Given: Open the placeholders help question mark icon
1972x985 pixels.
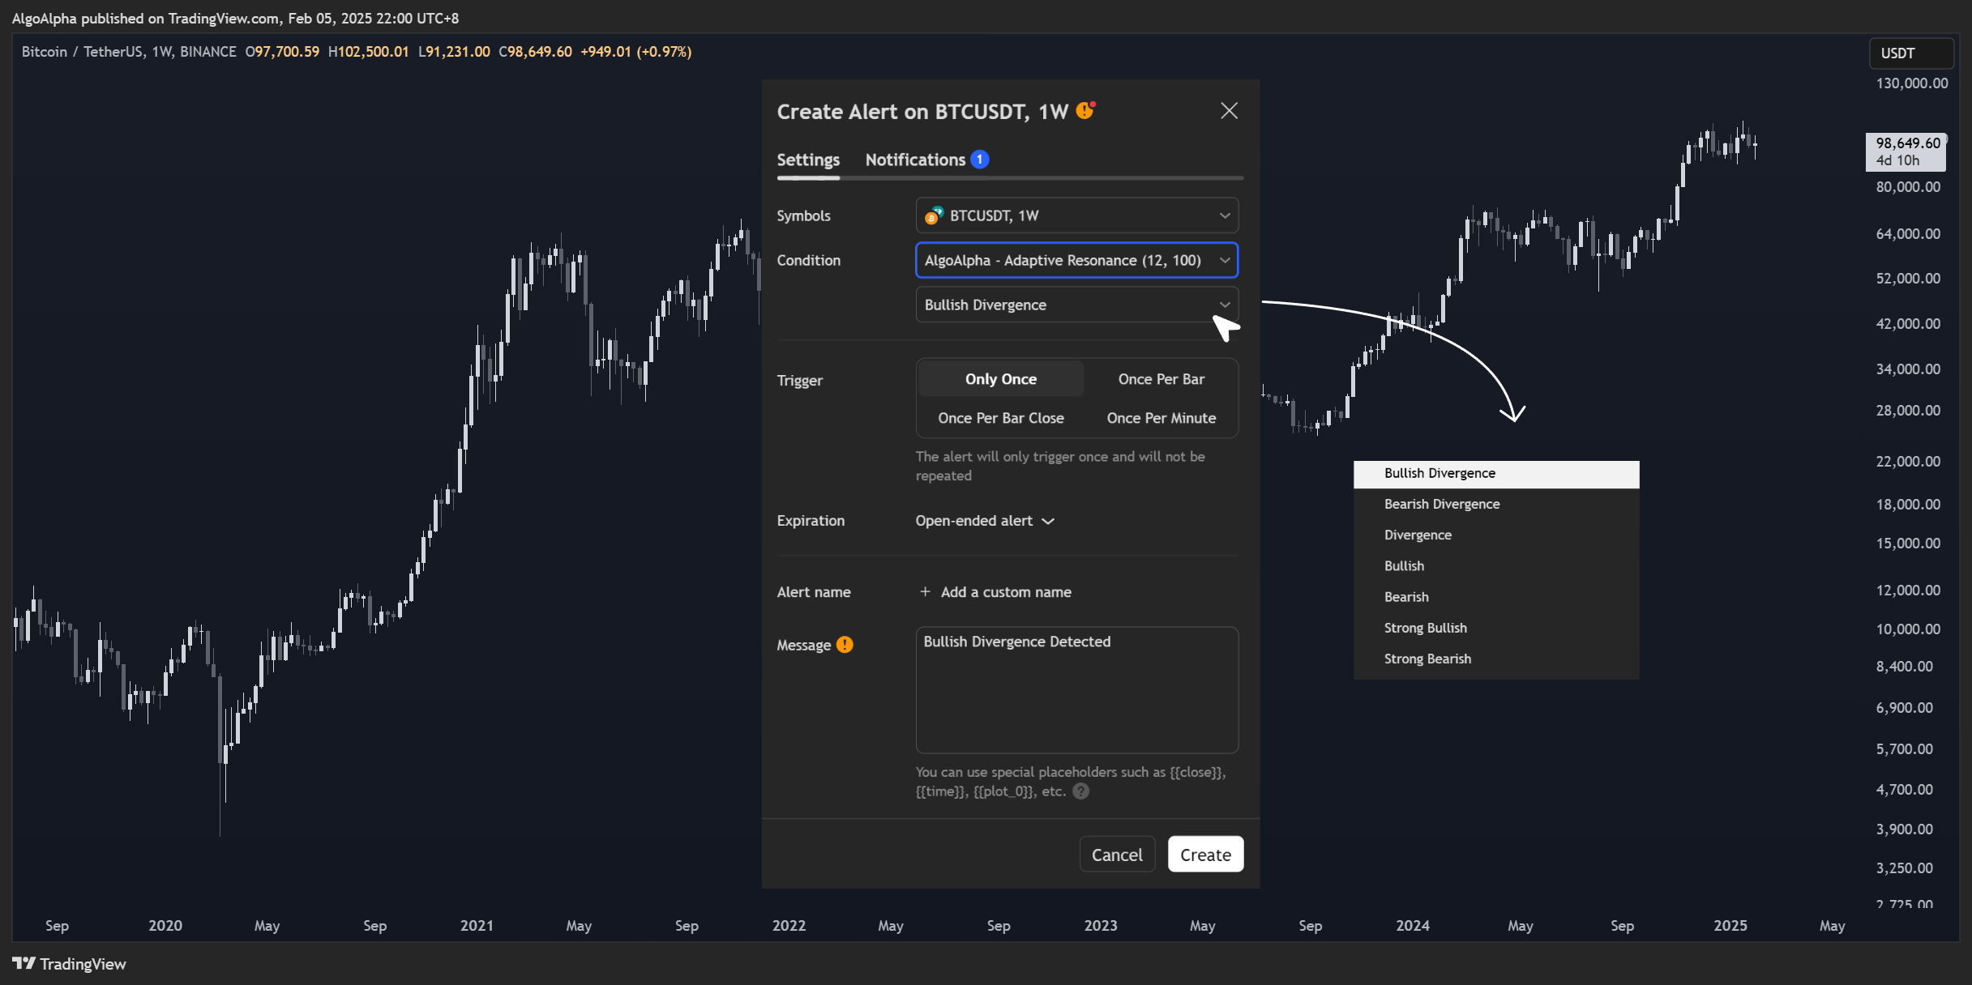Looking at the screenshot, I should 1080,791.
